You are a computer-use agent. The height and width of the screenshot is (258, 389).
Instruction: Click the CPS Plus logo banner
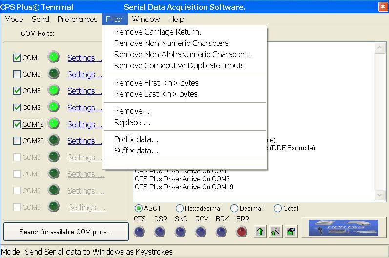pyautogui.click(x=344, y=227)
